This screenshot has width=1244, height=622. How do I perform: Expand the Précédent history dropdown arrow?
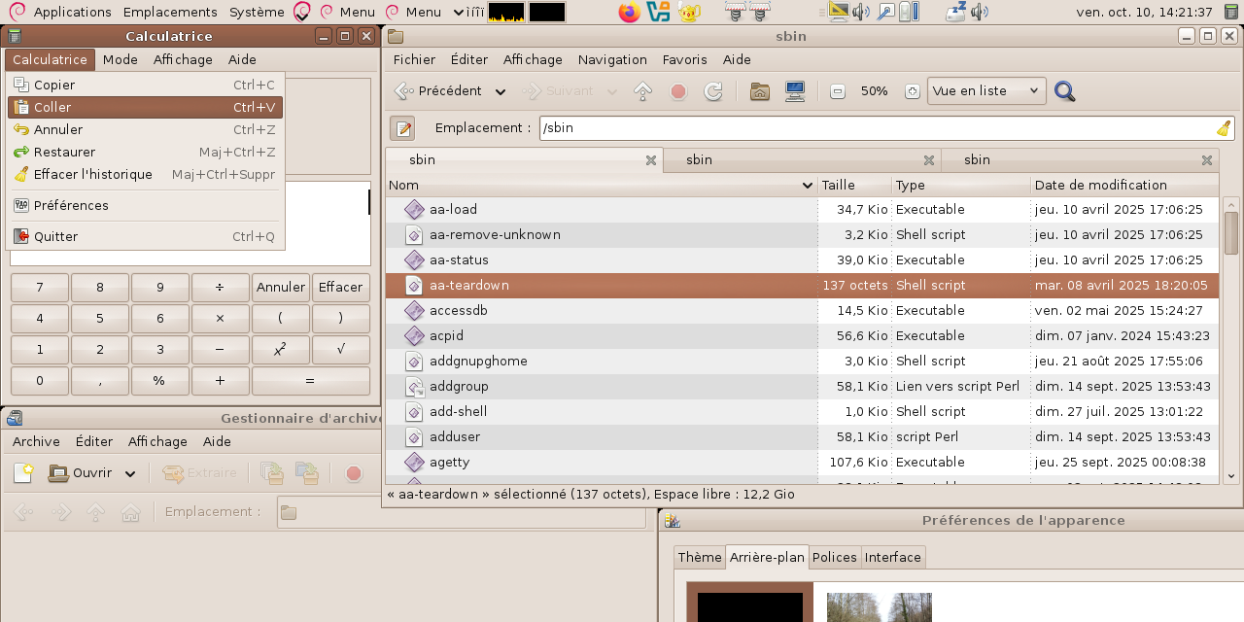click(x=501, y=92)
